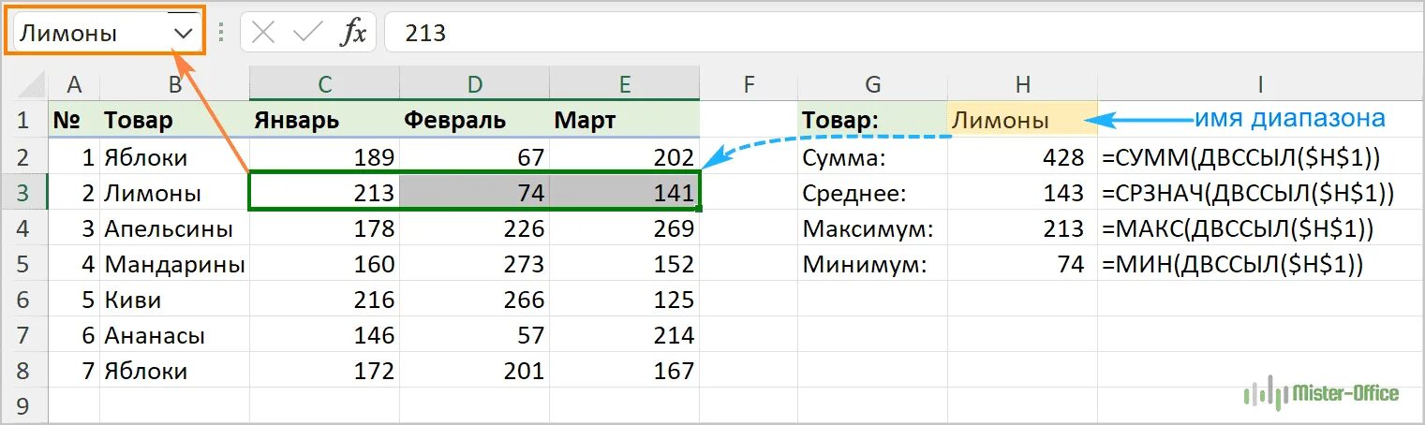Screen dimensions: 1425x425
Task: Select column G header
Action: (x=872, y=84)
